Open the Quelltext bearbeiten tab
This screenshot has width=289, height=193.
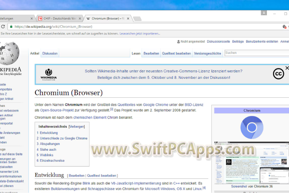(176, 53)
